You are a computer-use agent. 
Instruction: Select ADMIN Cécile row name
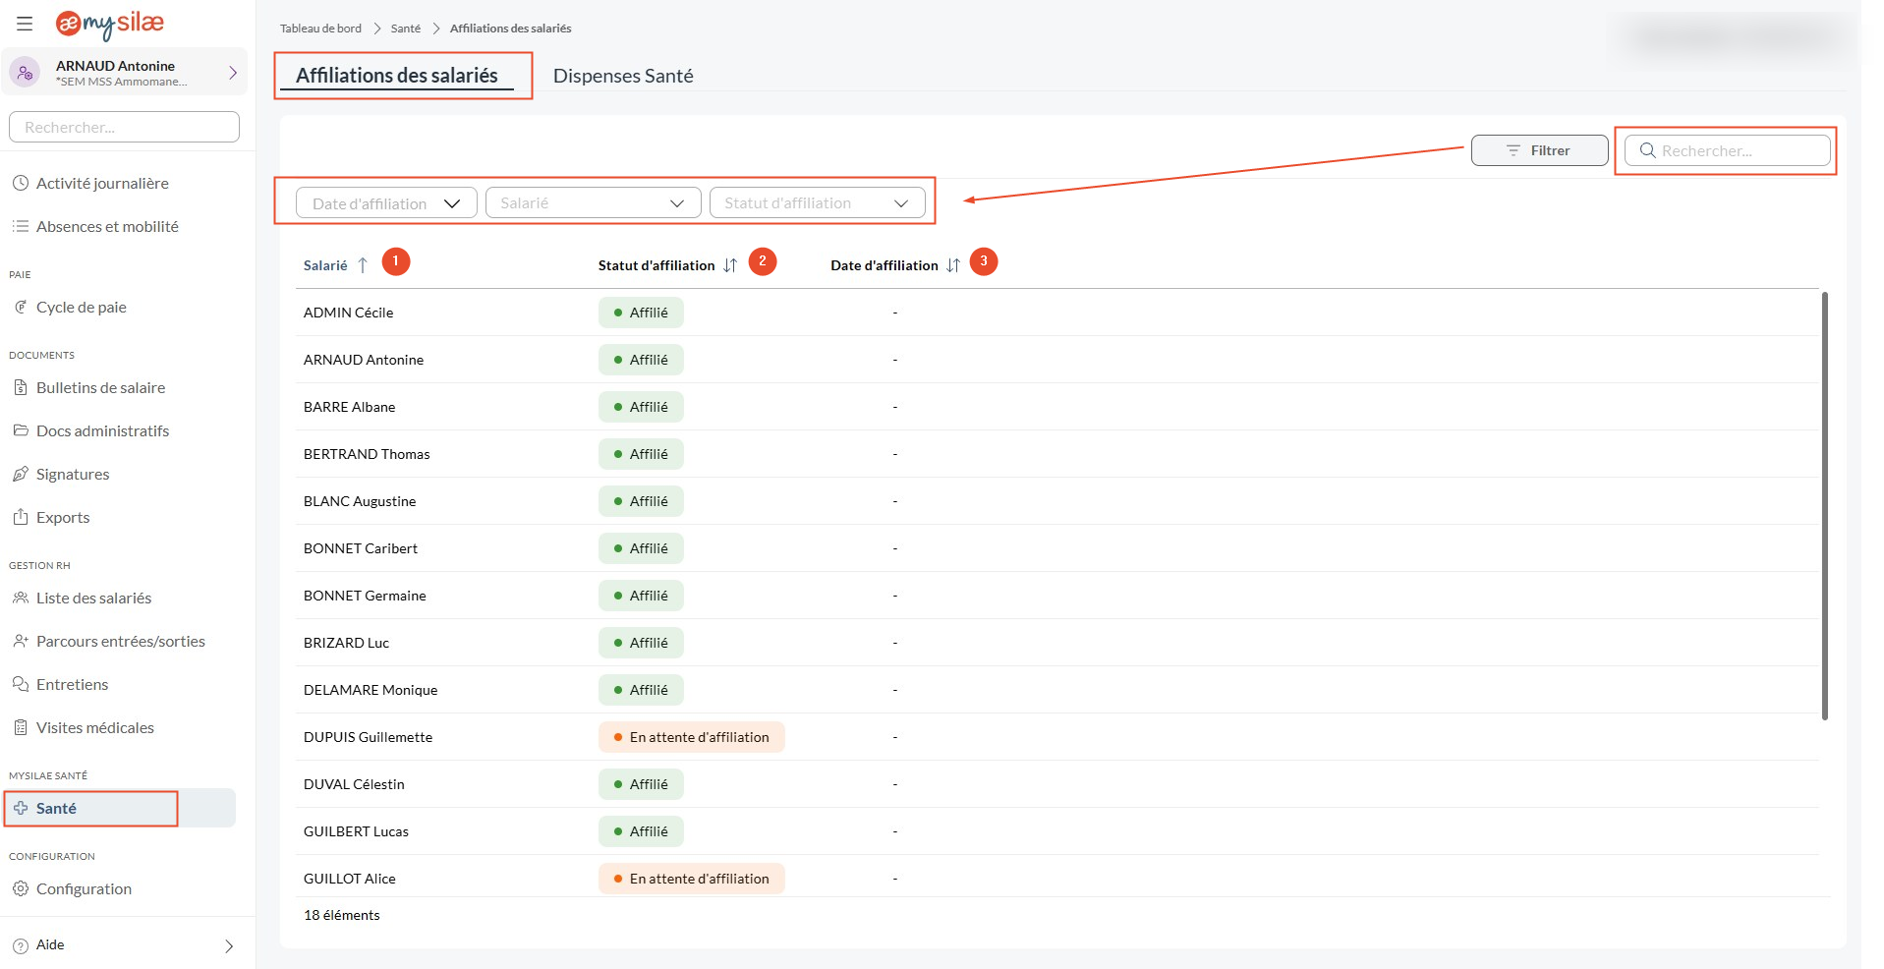tap(348, 313)
